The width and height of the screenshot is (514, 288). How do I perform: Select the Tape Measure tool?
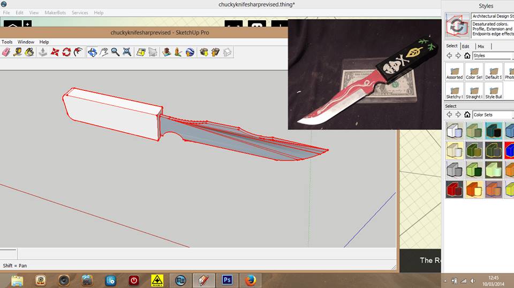point(18,52)
